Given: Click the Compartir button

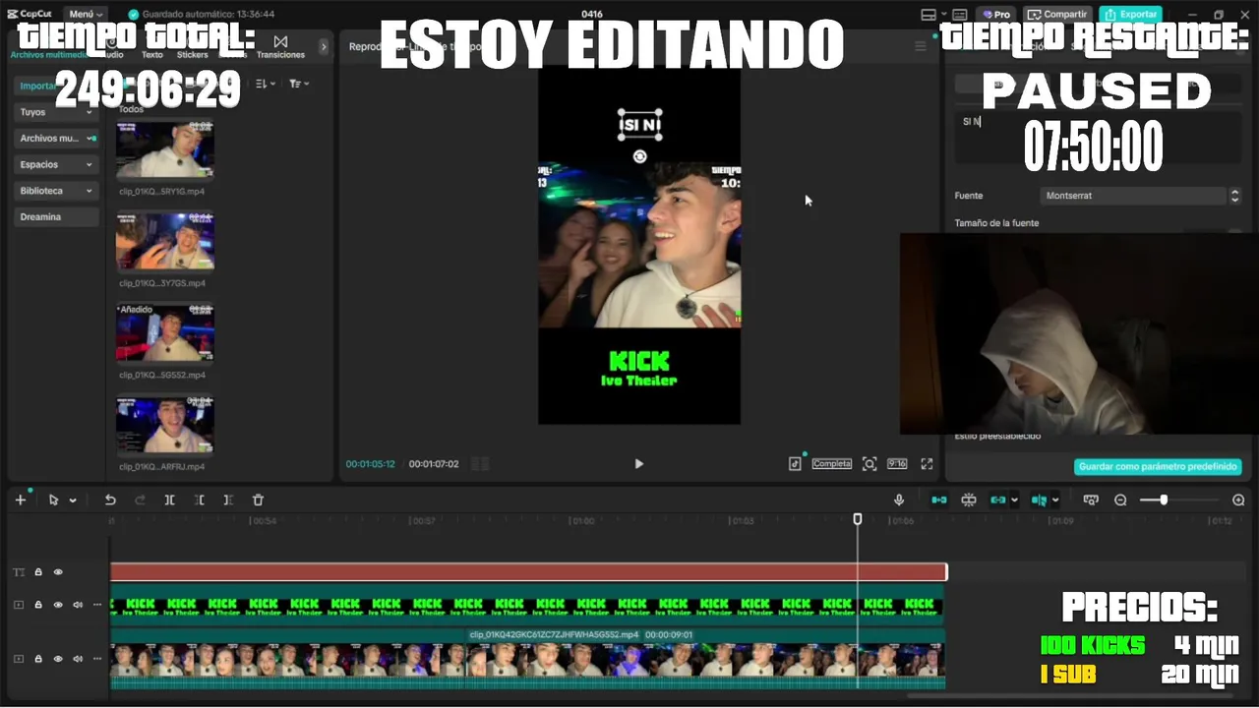Looking at the screenshot, I should 1058,14.
